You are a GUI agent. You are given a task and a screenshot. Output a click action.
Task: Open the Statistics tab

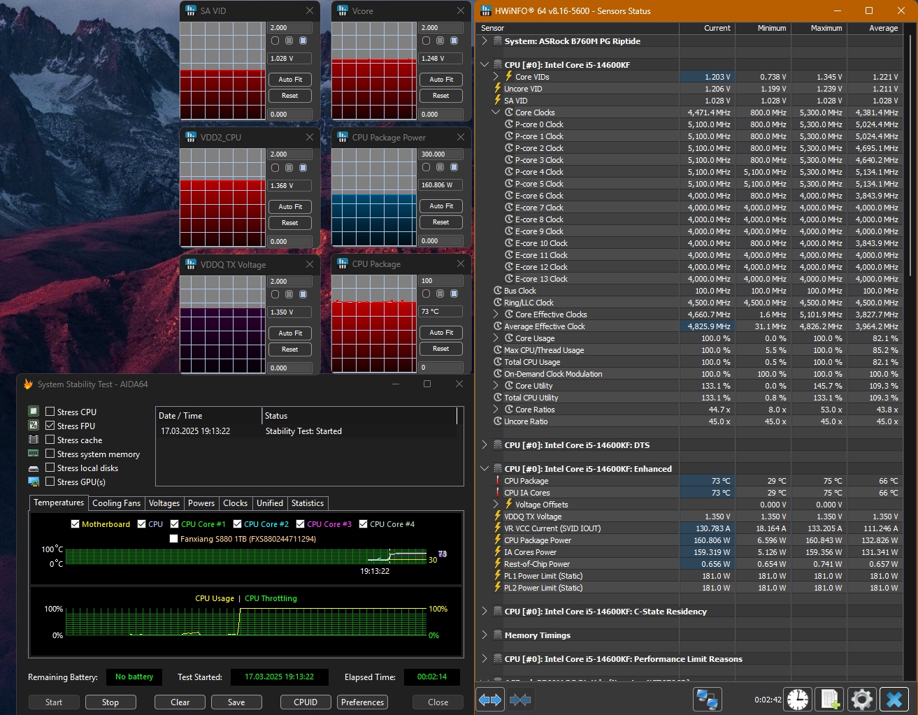pyautogui.click(x=308, y=503)
